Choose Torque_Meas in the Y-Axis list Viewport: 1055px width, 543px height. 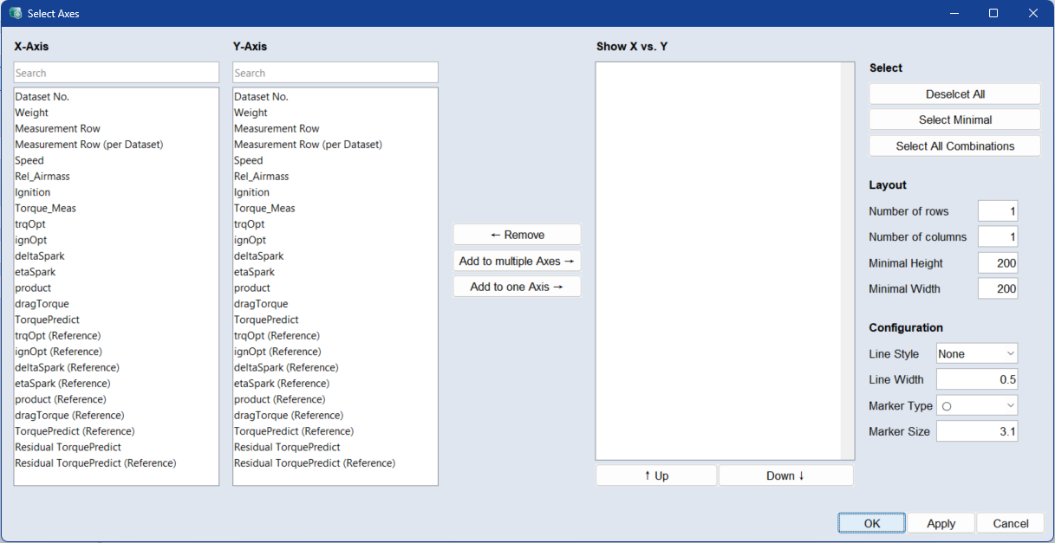[264, 208]
